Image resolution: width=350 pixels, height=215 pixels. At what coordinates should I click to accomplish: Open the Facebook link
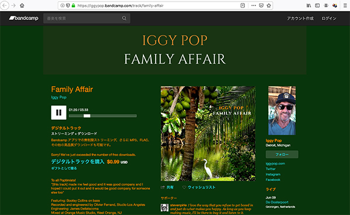pos(273,180)
